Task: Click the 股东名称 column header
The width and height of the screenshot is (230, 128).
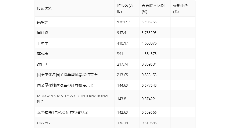Action: click(x=45, y=8)
